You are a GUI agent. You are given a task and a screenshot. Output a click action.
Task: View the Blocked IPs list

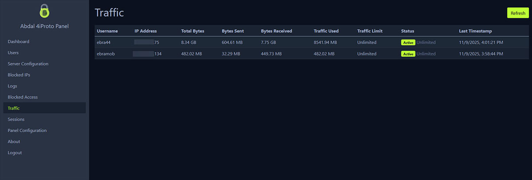click(19, 75)
